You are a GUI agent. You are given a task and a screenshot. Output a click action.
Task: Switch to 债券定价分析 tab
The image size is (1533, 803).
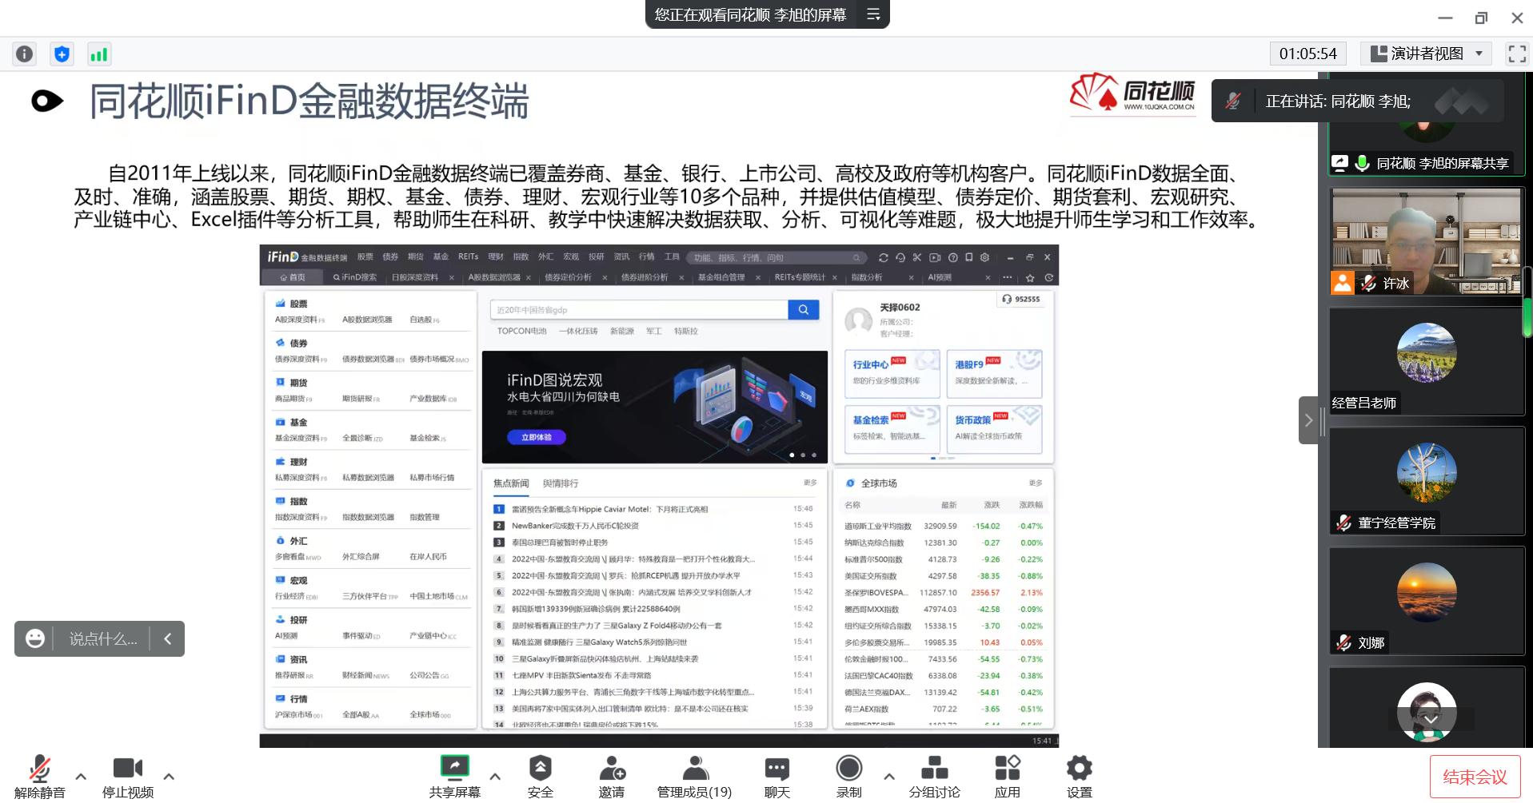[568, 277]
